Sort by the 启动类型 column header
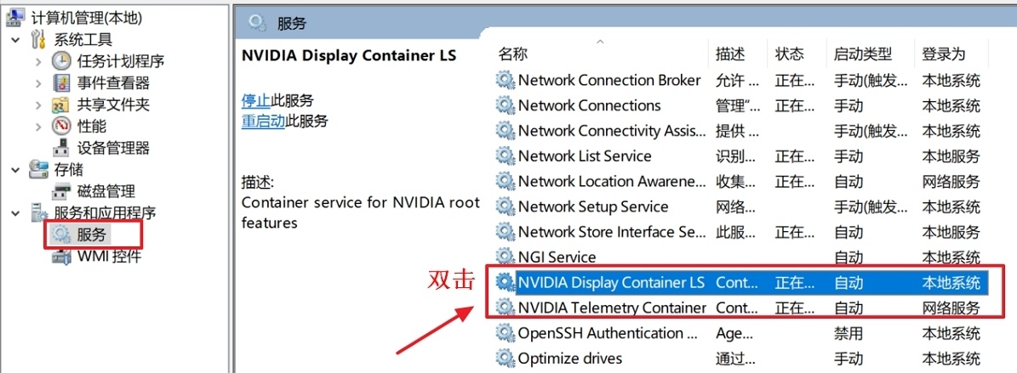The image size is (1017, 373). [x=862, y=54]
